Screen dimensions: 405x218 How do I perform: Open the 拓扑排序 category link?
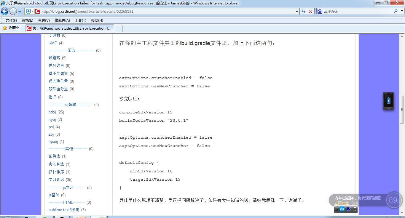coord(56,172)
